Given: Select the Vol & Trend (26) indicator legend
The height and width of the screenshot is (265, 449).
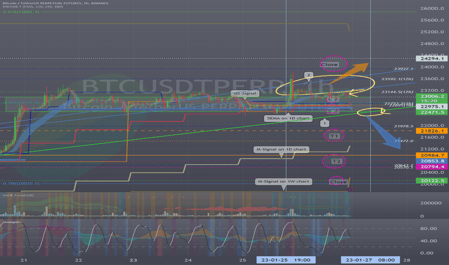Looking at the screenshot, I should pos(18,195).
